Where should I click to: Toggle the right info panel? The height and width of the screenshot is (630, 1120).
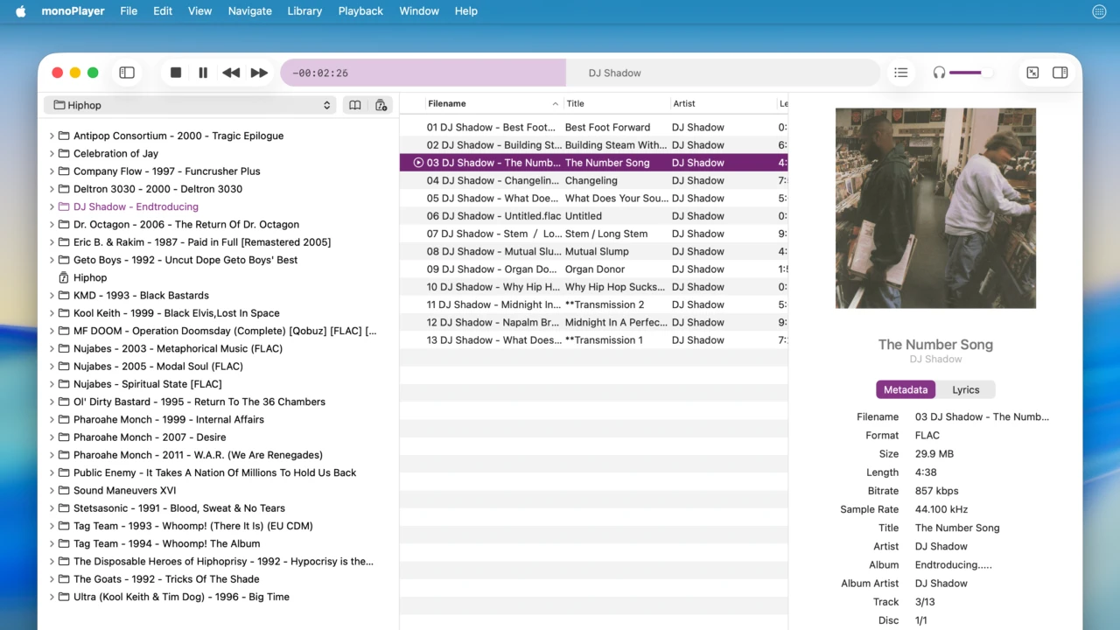pyautogui.click(x=1060, y=73)
